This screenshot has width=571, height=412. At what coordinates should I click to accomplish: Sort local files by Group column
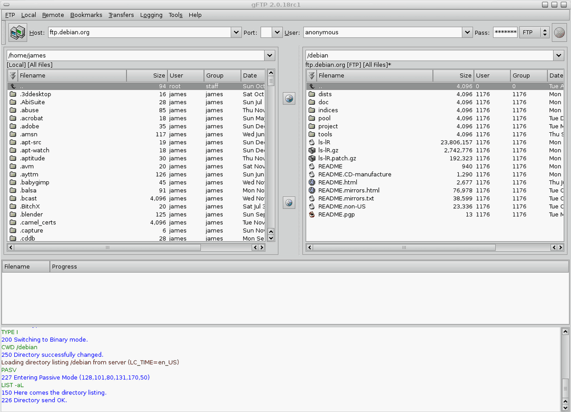pos(223,76)
